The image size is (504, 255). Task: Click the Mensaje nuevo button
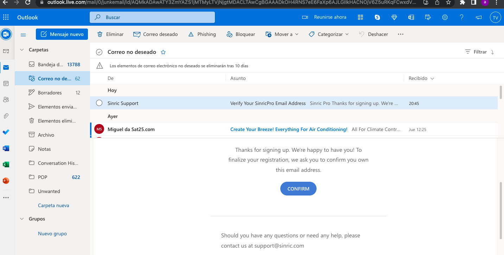[x=62, y=34]
